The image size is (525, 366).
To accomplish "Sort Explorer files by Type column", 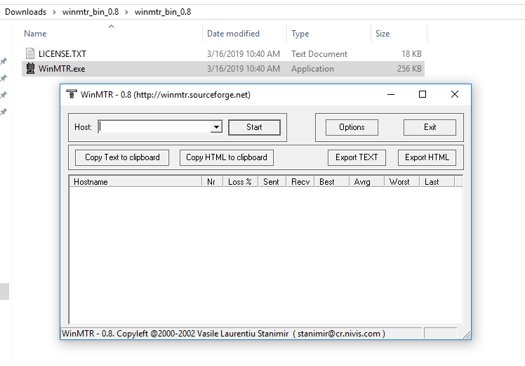I will tap(300, 34).
